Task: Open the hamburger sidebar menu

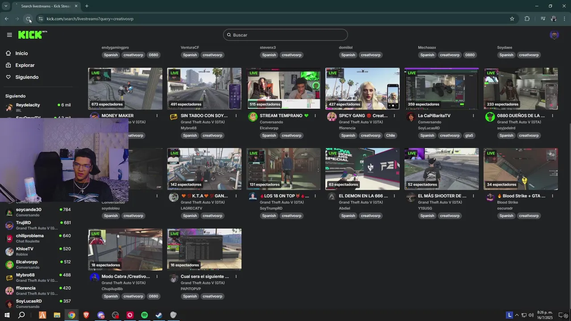Action: (9, 35)
